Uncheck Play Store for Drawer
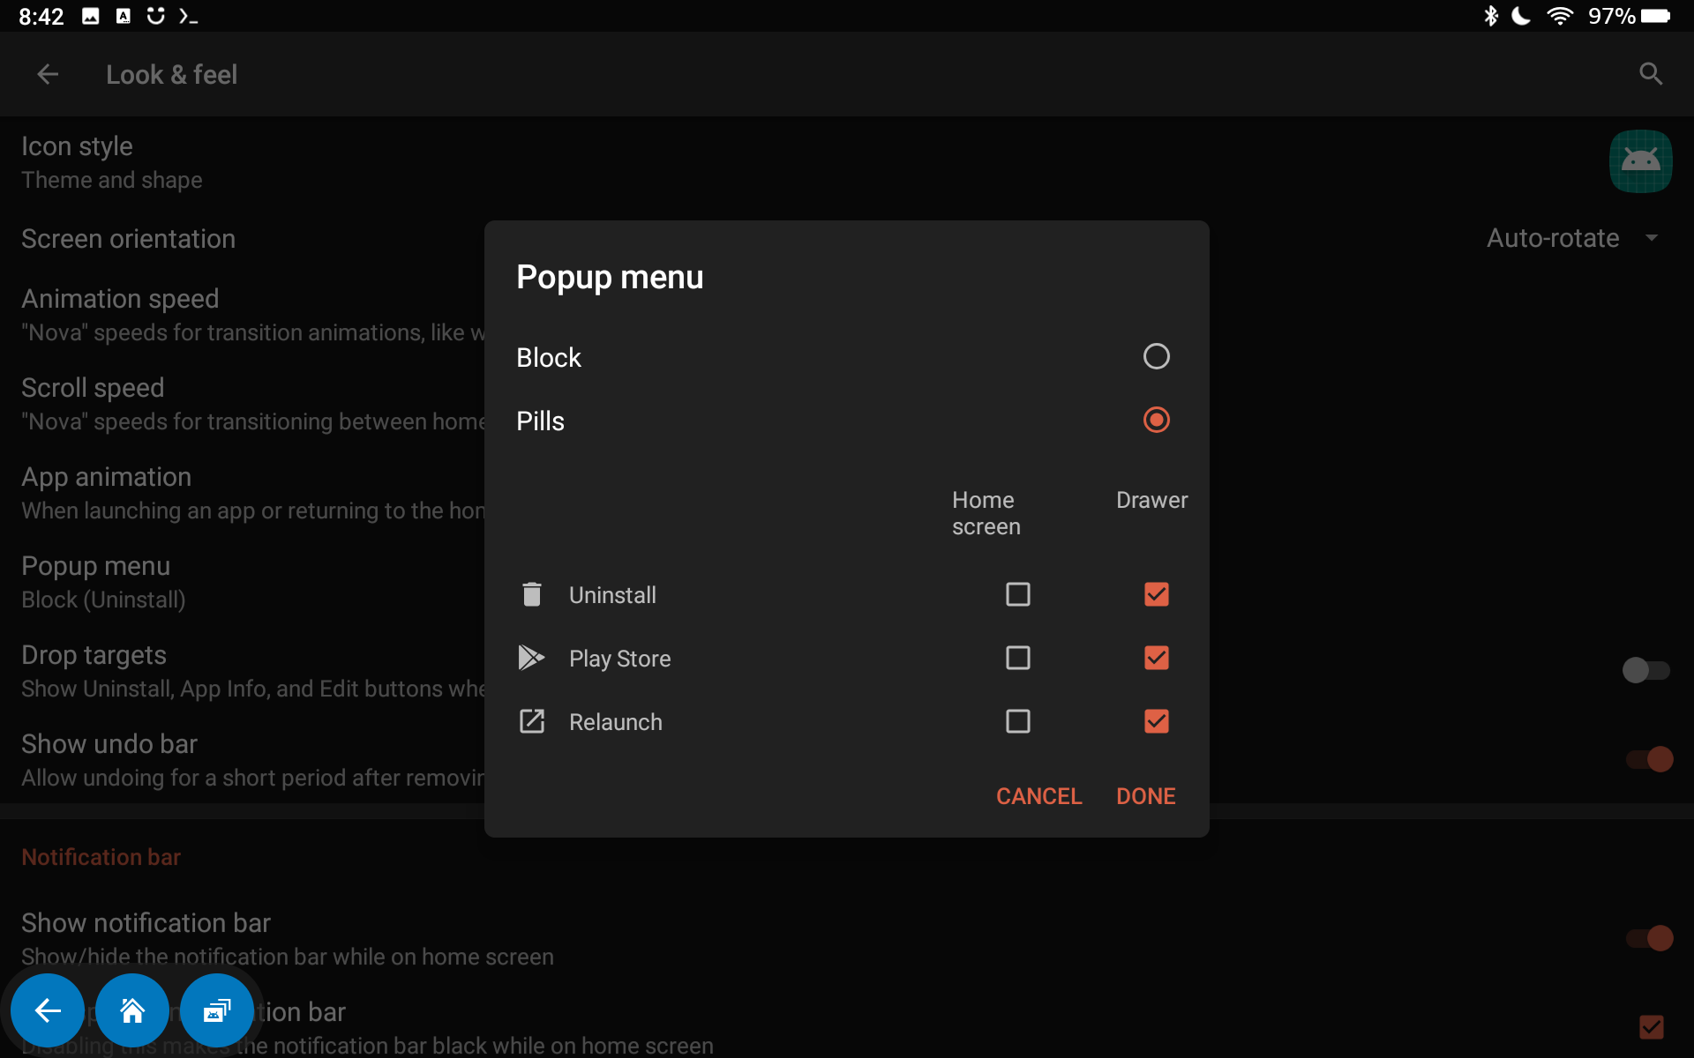The width and height of the screenshot is (1694, 1058). point(1156,658)
